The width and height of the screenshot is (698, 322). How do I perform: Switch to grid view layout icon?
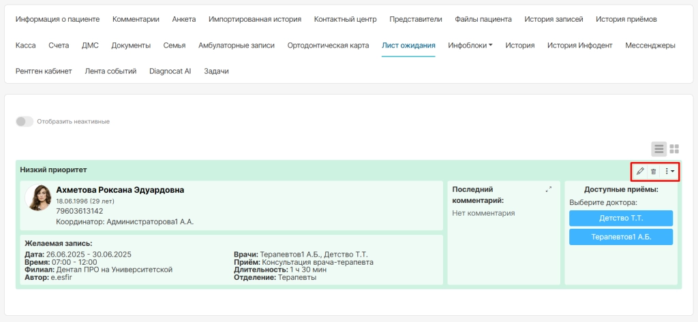[674, 149]
